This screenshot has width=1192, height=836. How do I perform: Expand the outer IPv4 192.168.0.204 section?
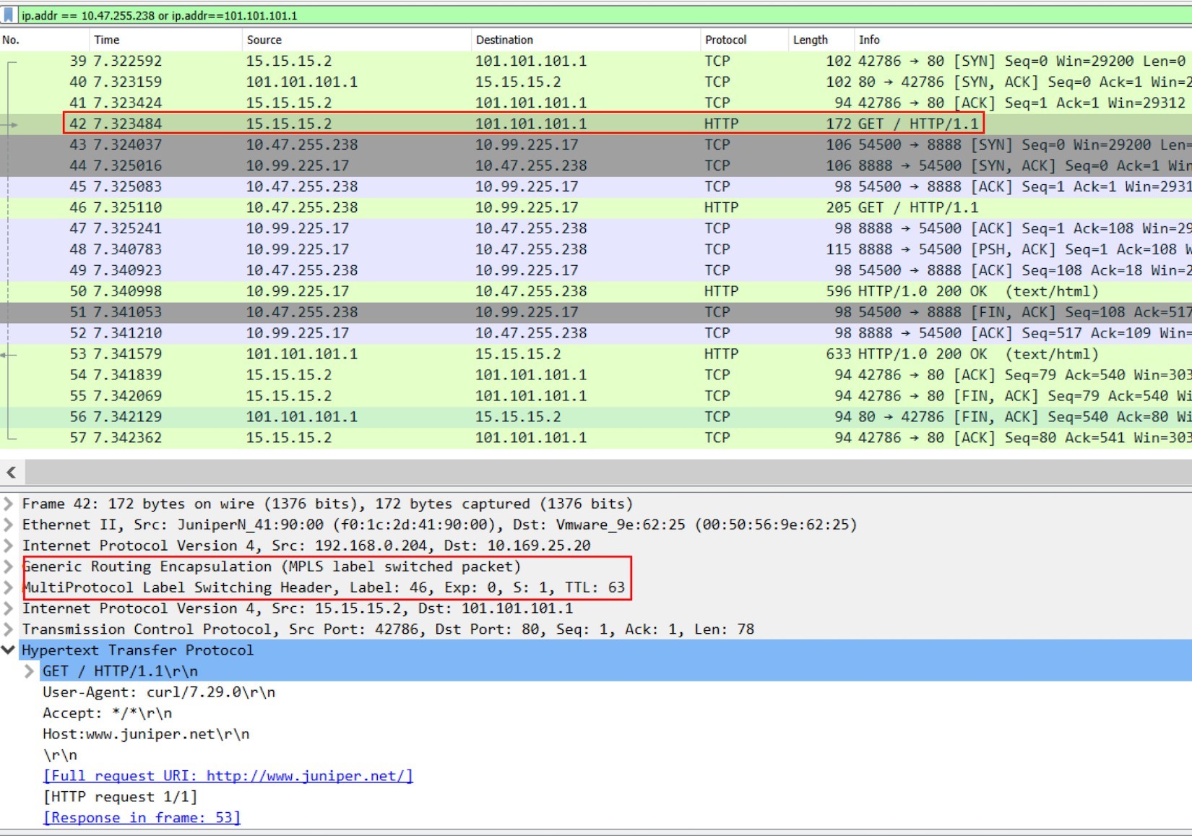point(9,546)
